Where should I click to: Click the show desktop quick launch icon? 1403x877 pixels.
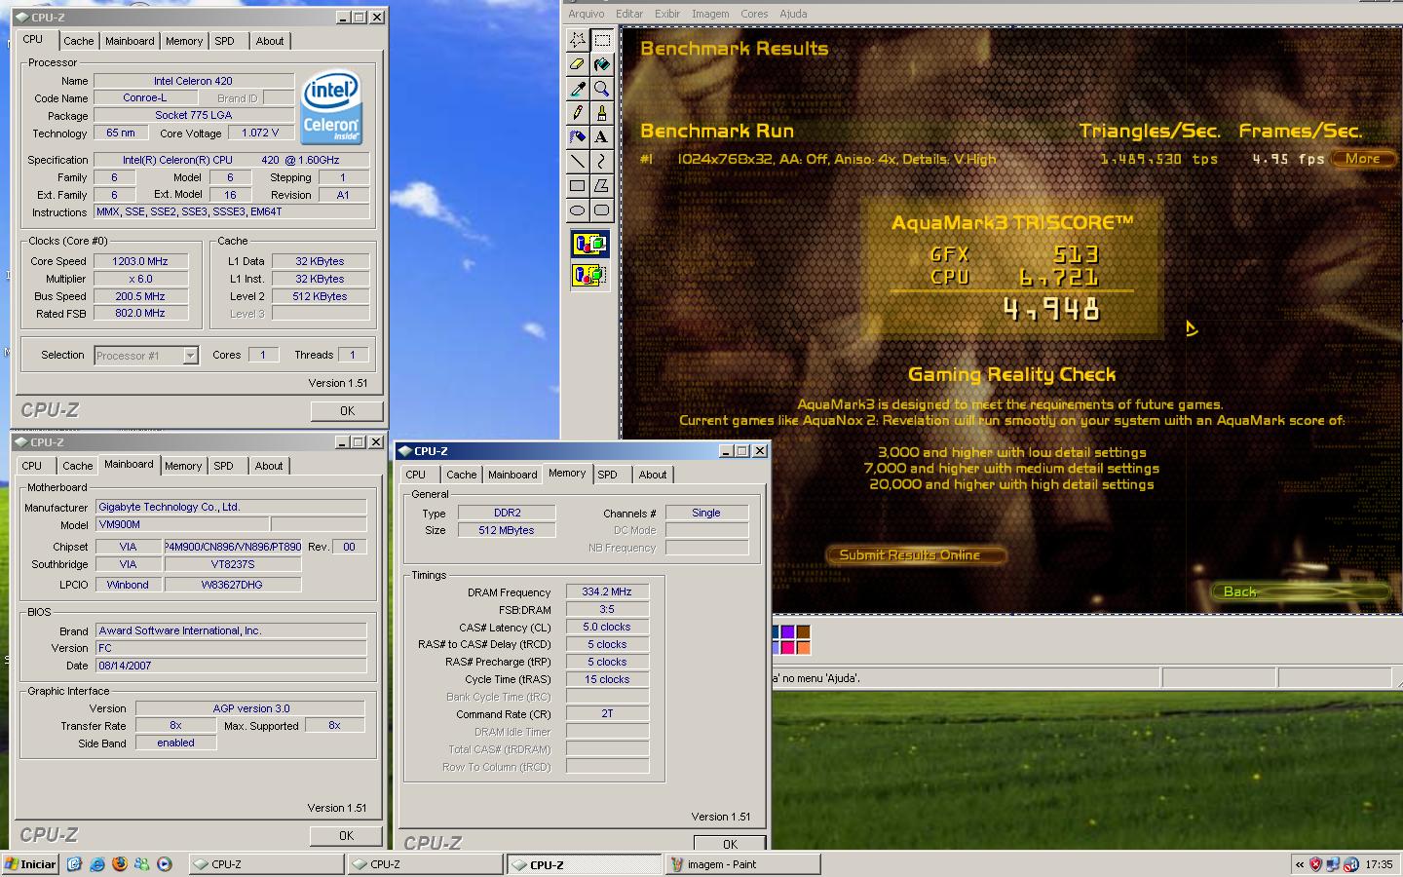click(74, 864)
